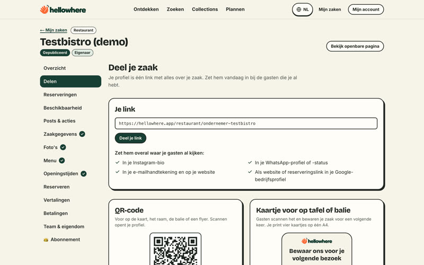Viewport: 424px width, 265px height.
Task: Click the checkmark badge beside Foto's
Action: click(63, 147)
